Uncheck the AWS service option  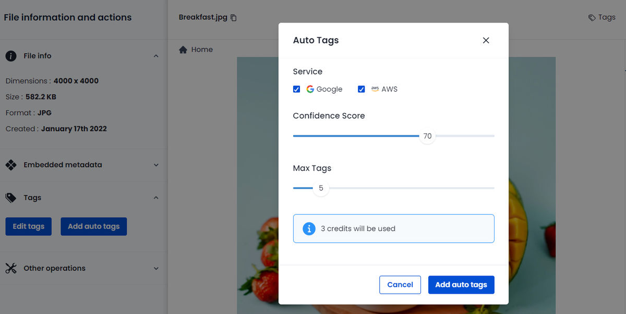tap(362, 89)
